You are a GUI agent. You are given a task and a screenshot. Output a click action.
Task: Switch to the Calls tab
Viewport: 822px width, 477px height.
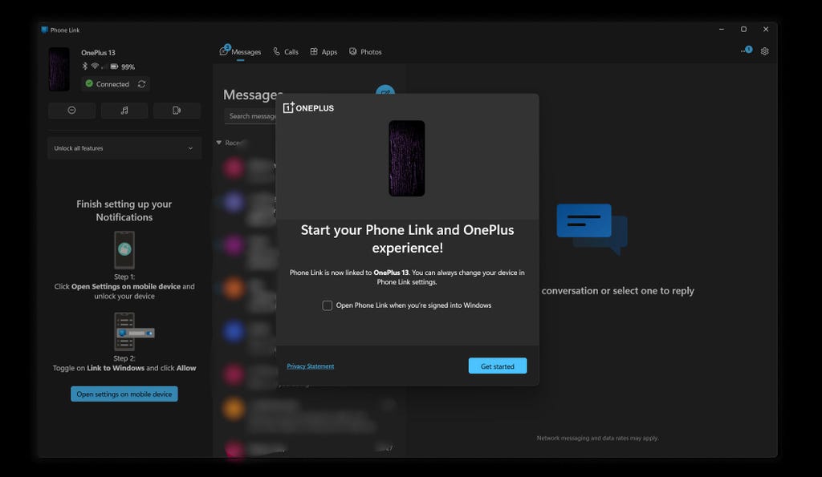(285, 52)
